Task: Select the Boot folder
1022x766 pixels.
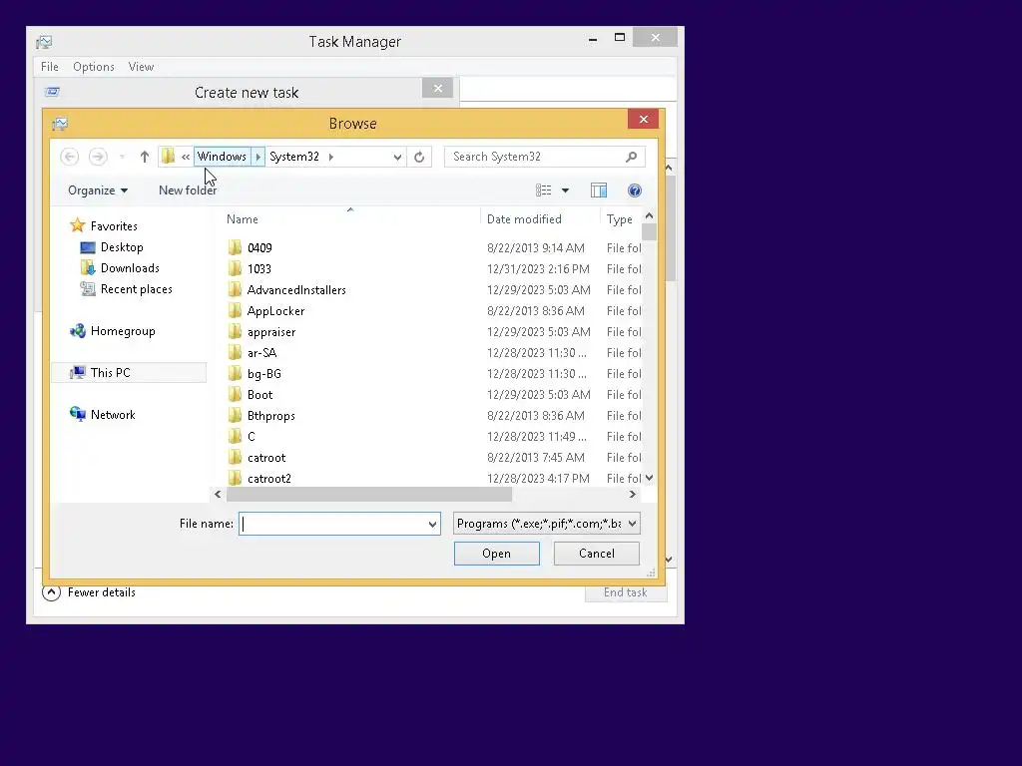Action: click(260, 395)
